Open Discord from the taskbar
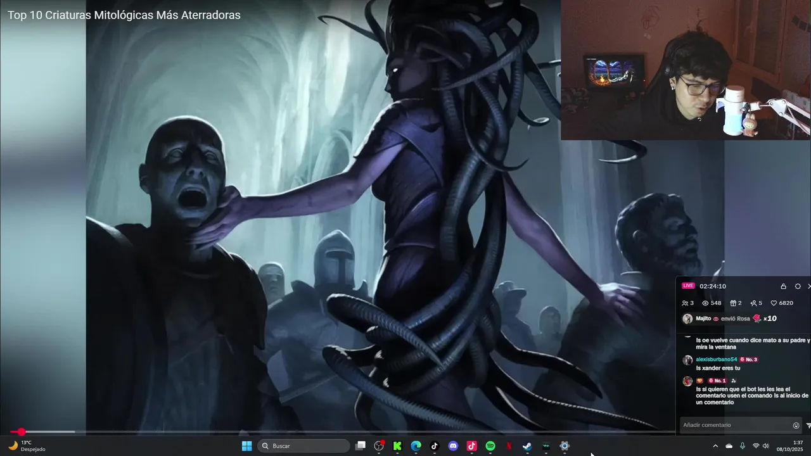The height and width of the screenshot is (456, 811). (x=453, y=446)
